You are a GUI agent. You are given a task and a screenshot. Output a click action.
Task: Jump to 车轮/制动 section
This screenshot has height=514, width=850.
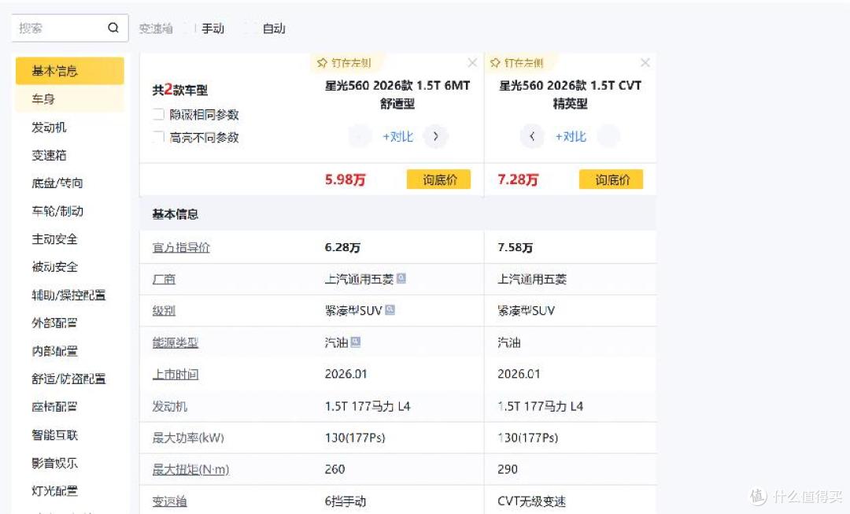57,212
